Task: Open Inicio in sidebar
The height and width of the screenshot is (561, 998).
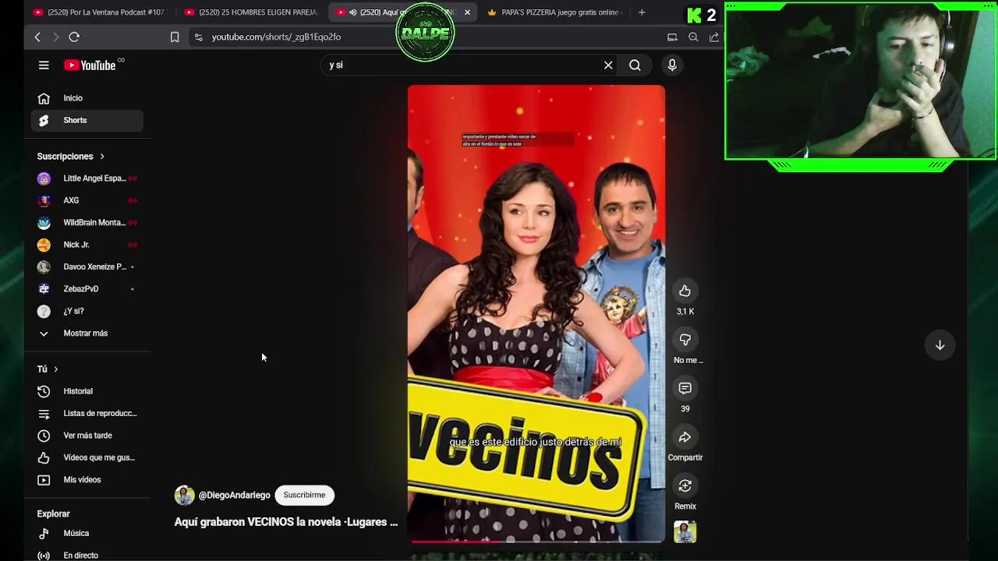Action: [x=87, y=98]
